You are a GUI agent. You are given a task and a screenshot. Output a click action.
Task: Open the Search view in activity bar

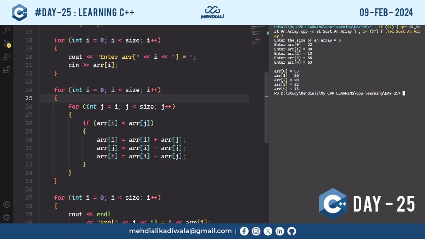click(x=6, y=30)
